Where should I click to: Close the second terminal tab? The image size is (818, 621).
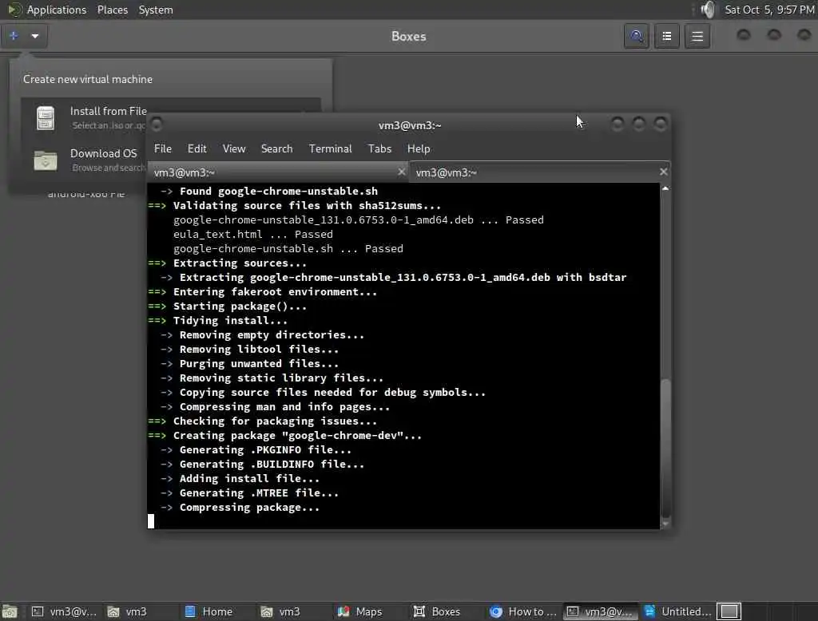[663, 172]
